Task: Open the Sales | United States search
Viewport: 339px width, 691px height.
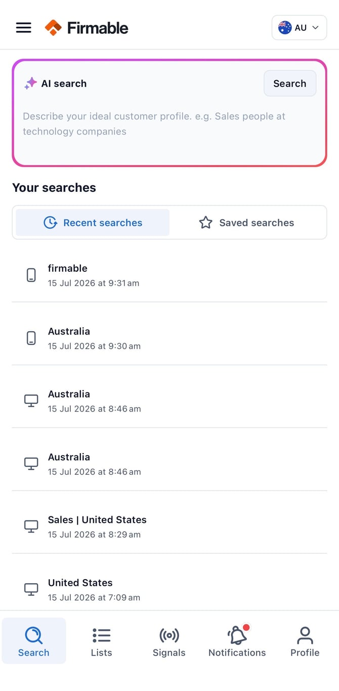Action: click(x=169, y=526)
